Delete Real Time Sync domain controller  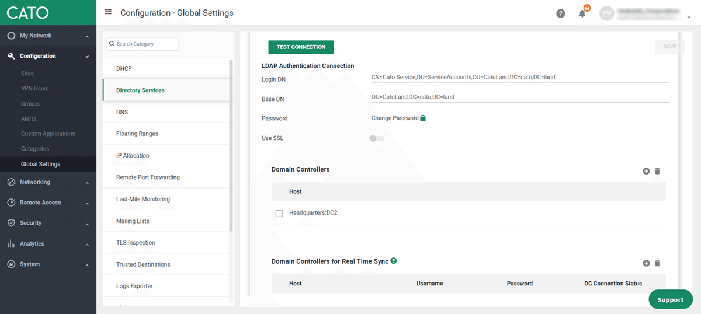(657, 263)
